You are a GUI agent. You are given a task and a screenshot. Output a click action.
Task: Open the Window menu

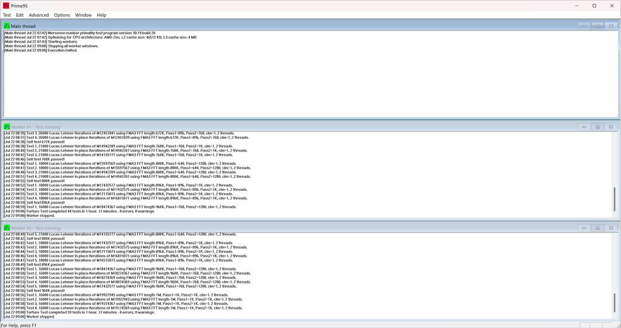coord(83,15)
